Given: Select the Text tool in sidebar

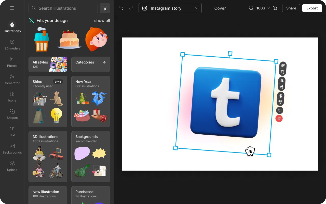Looking at the screenshot, I should pos(12,131).
